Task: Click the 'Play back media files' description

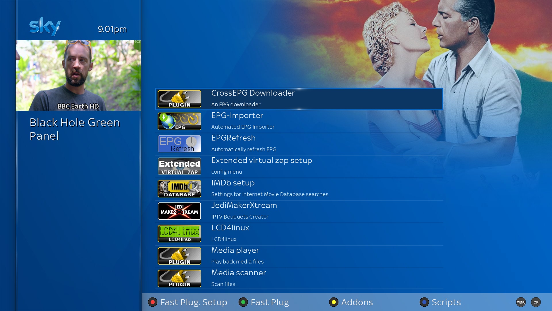Action: (x=237, y=262)
